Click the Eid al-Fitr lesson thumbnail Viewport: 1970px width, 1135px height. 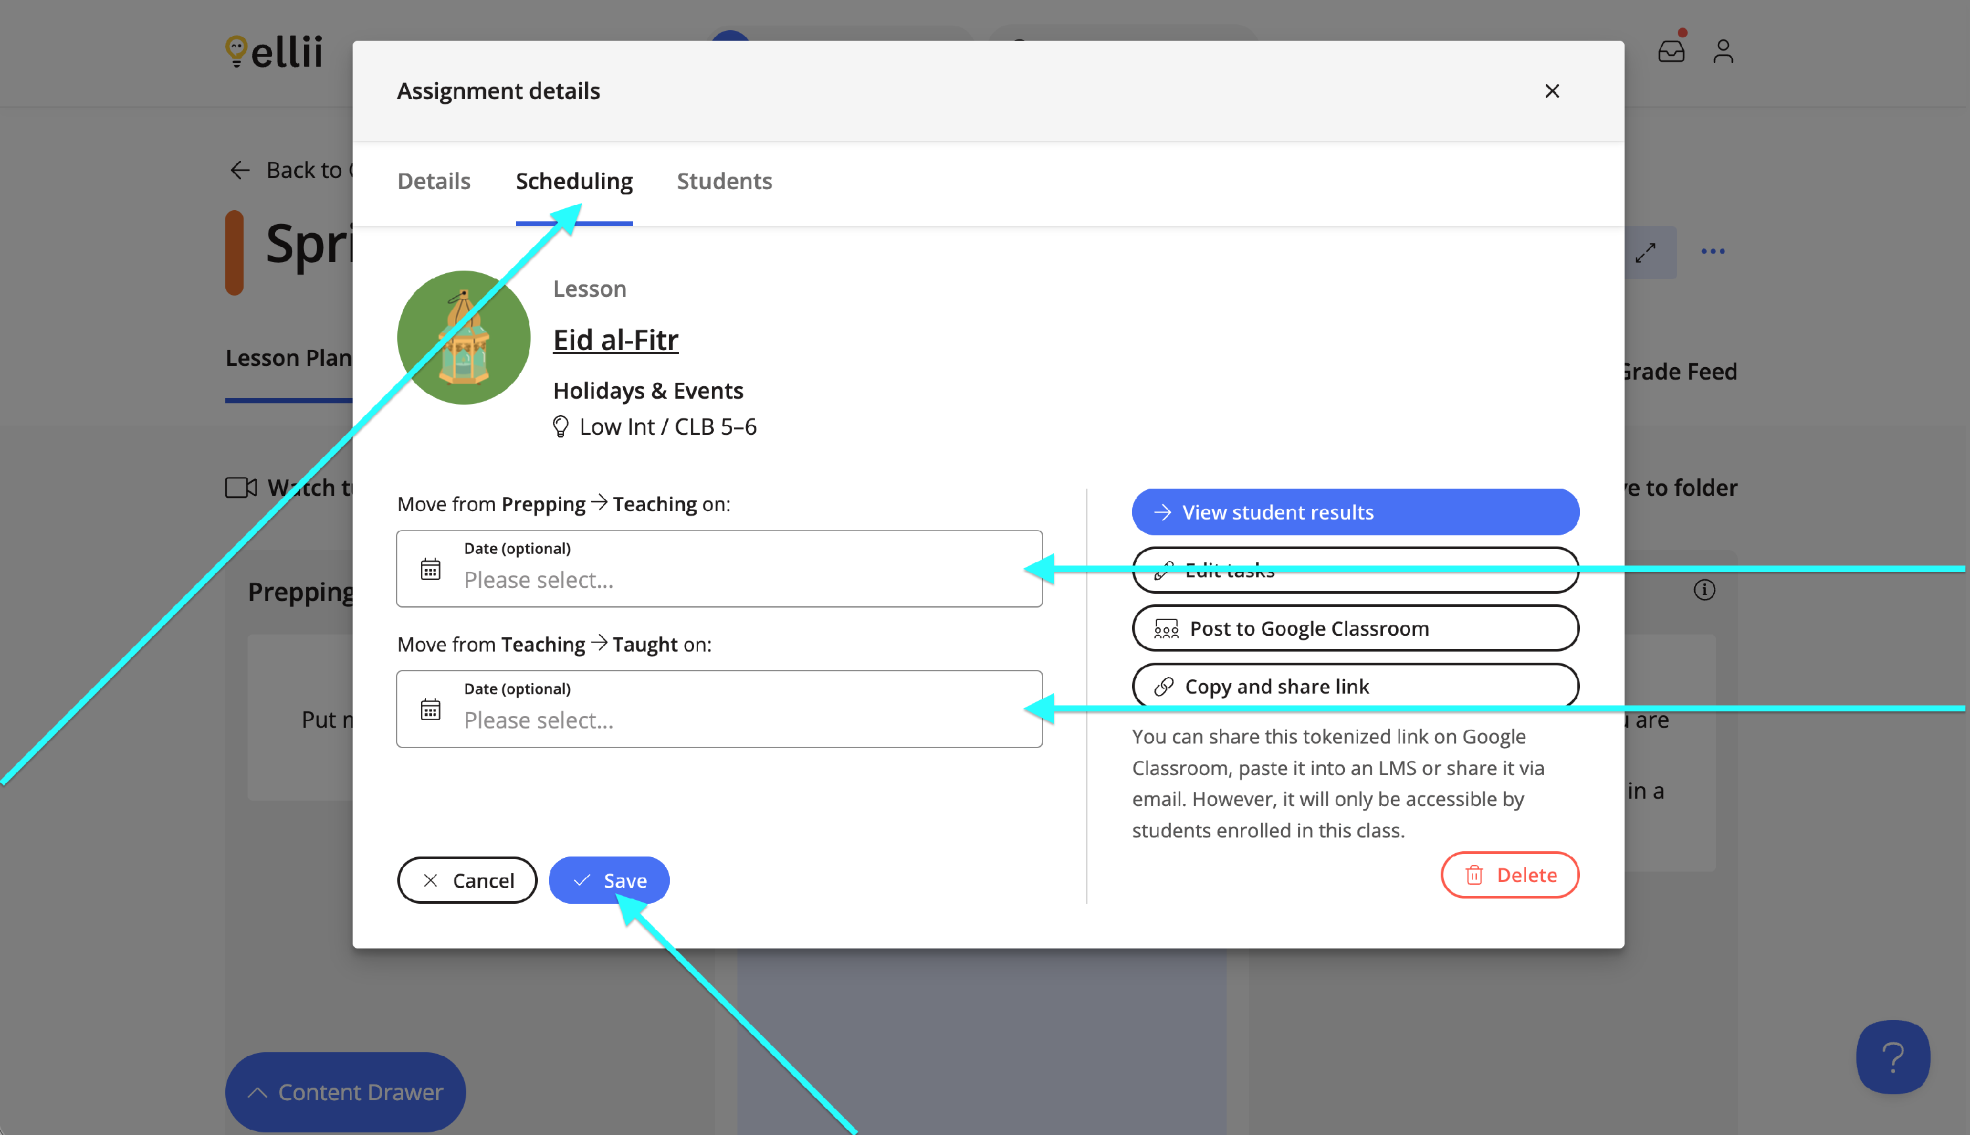(x=464, y=338)
